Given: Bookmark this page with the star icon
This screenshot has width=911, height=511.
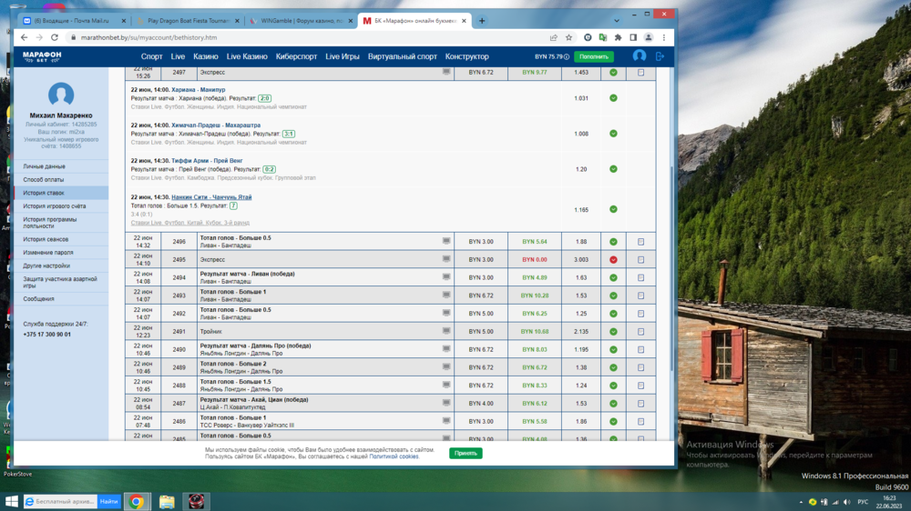Looking at the screenshot, I should (569, 37).
